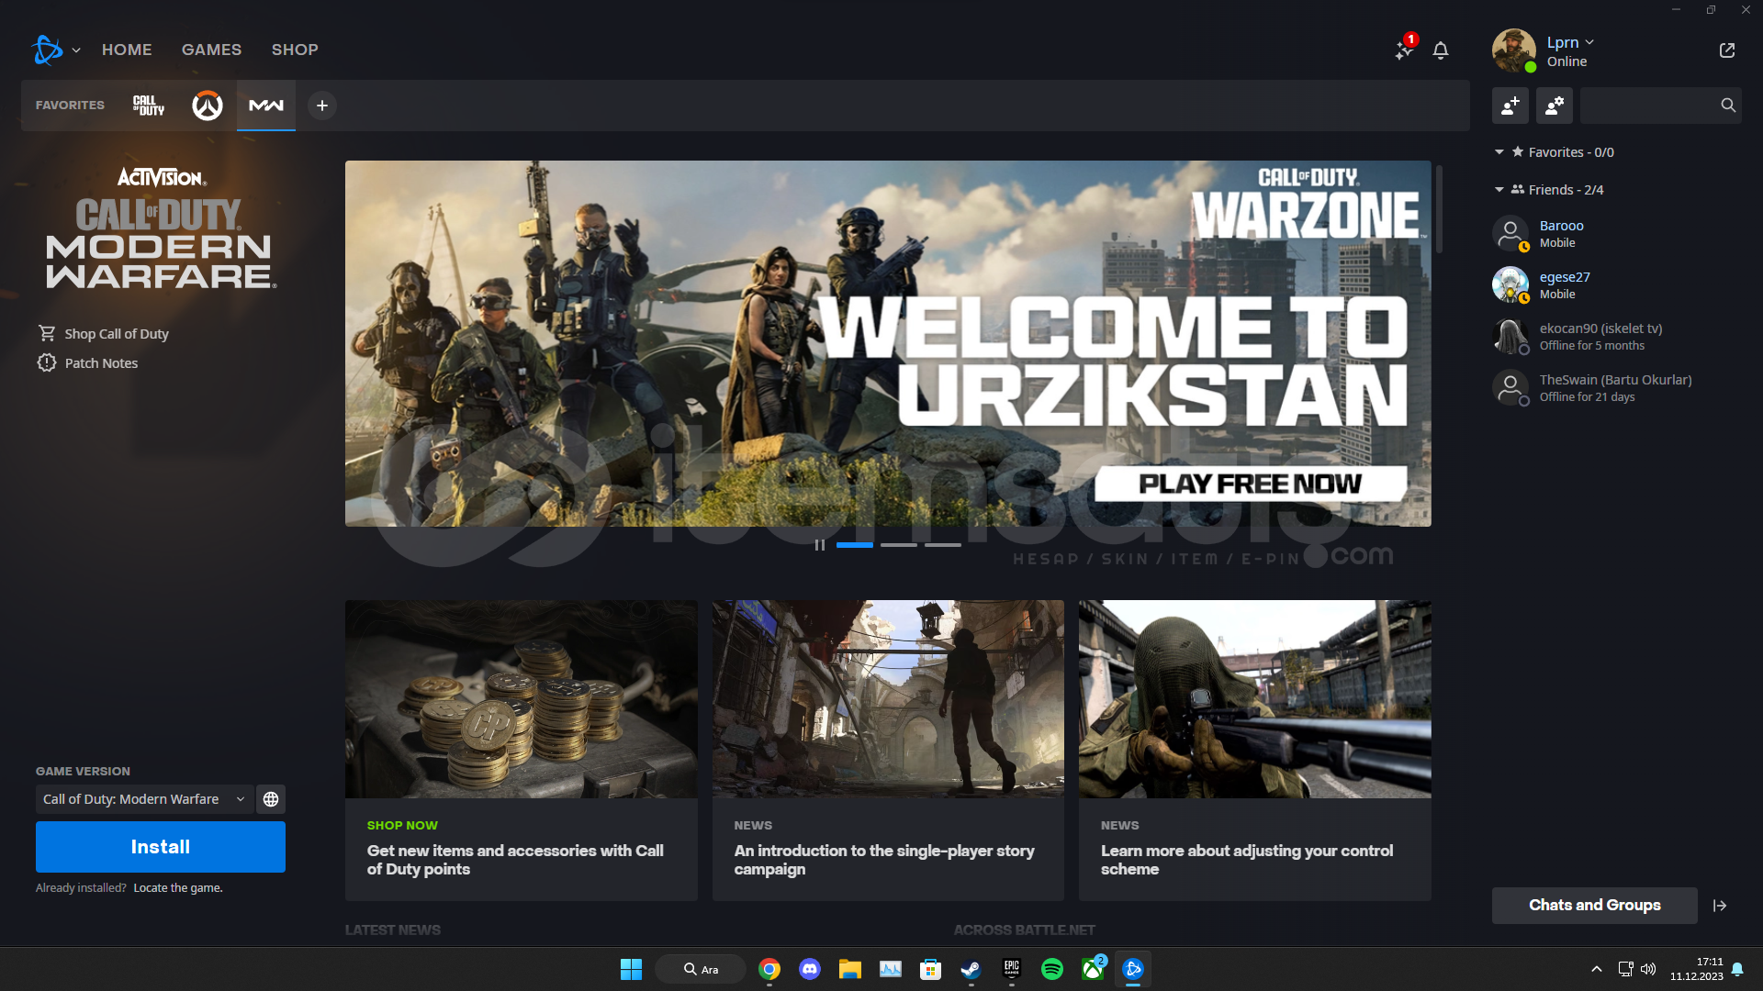This screenshot has height=991, width=1763.
Task: Click PLAY FREE NOW on Warzone banner
Action: coord(1251,484)
